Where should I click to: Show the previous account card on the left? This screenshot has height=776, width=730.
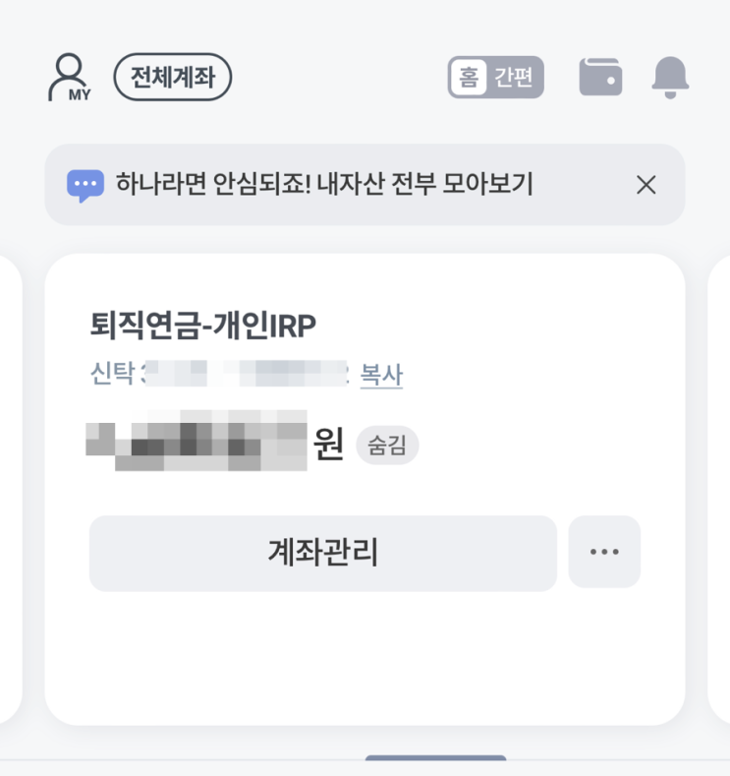coord(11,489)
